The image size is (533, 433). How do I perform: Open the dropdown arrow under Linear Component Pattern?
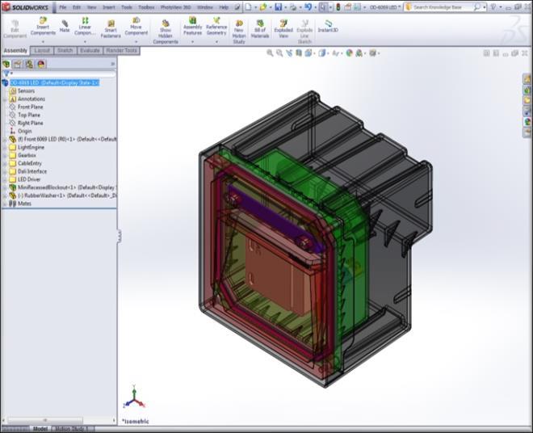point(85,42)
